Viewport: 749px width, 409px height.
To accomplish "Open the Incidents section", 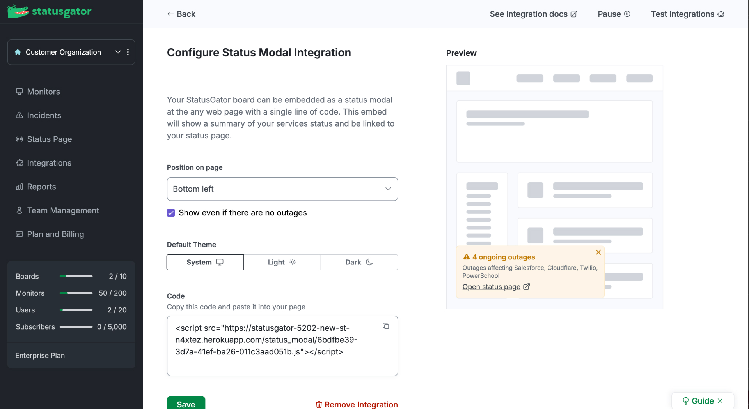I will coord(44,115).
